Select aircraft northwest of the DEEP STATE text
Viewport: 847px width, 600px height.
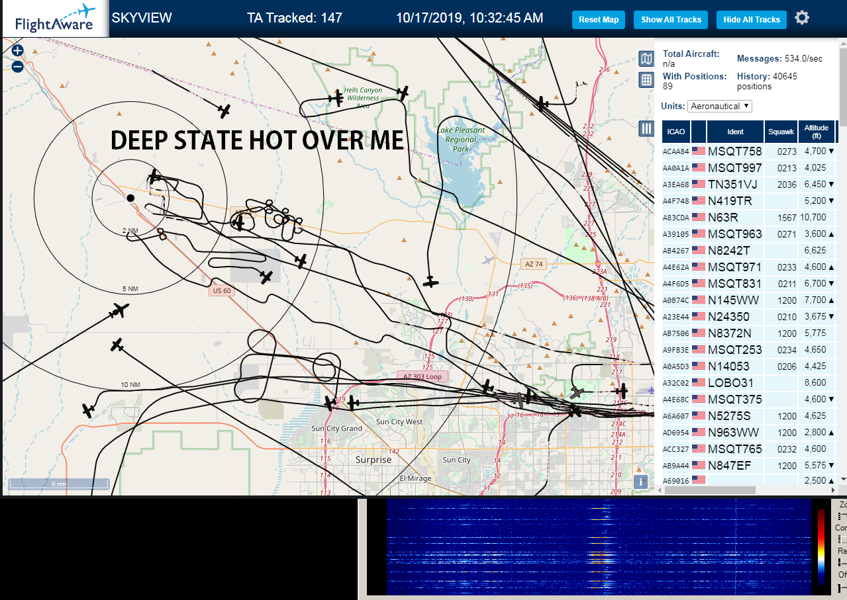click(x=225, y=110)
